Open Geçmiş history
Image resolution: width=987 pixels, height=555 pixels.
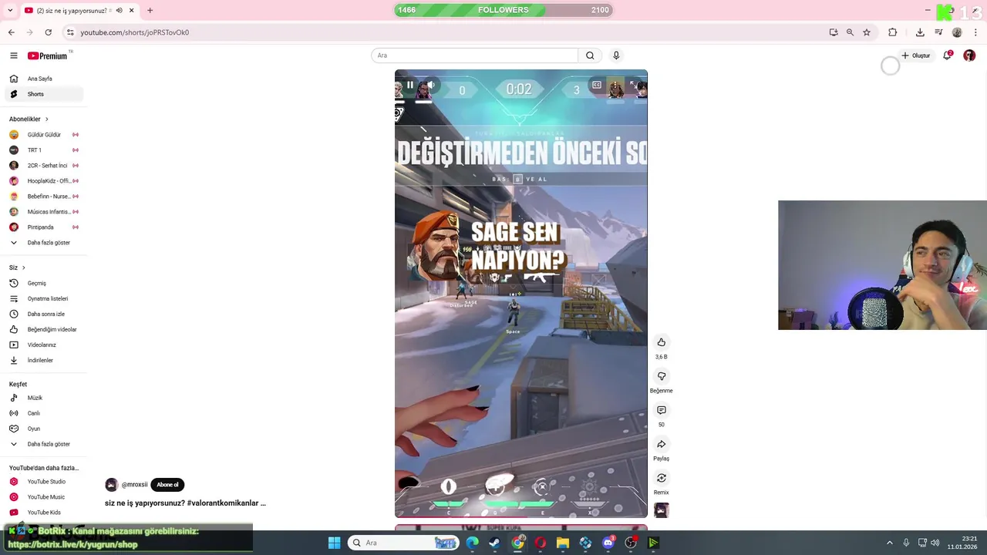pyautogui.click(x=43, y=283)
